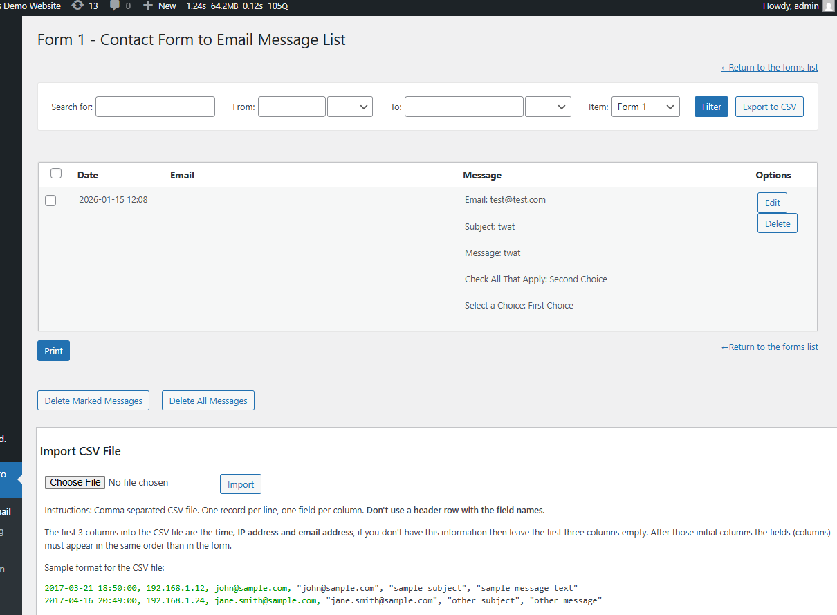Open the comments bubble icon
837x615 pixels.
(115, 6)
